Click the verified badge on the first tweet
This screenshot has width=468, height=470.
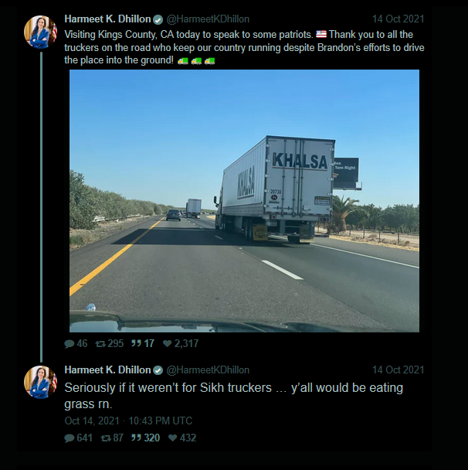click(158, 19)
